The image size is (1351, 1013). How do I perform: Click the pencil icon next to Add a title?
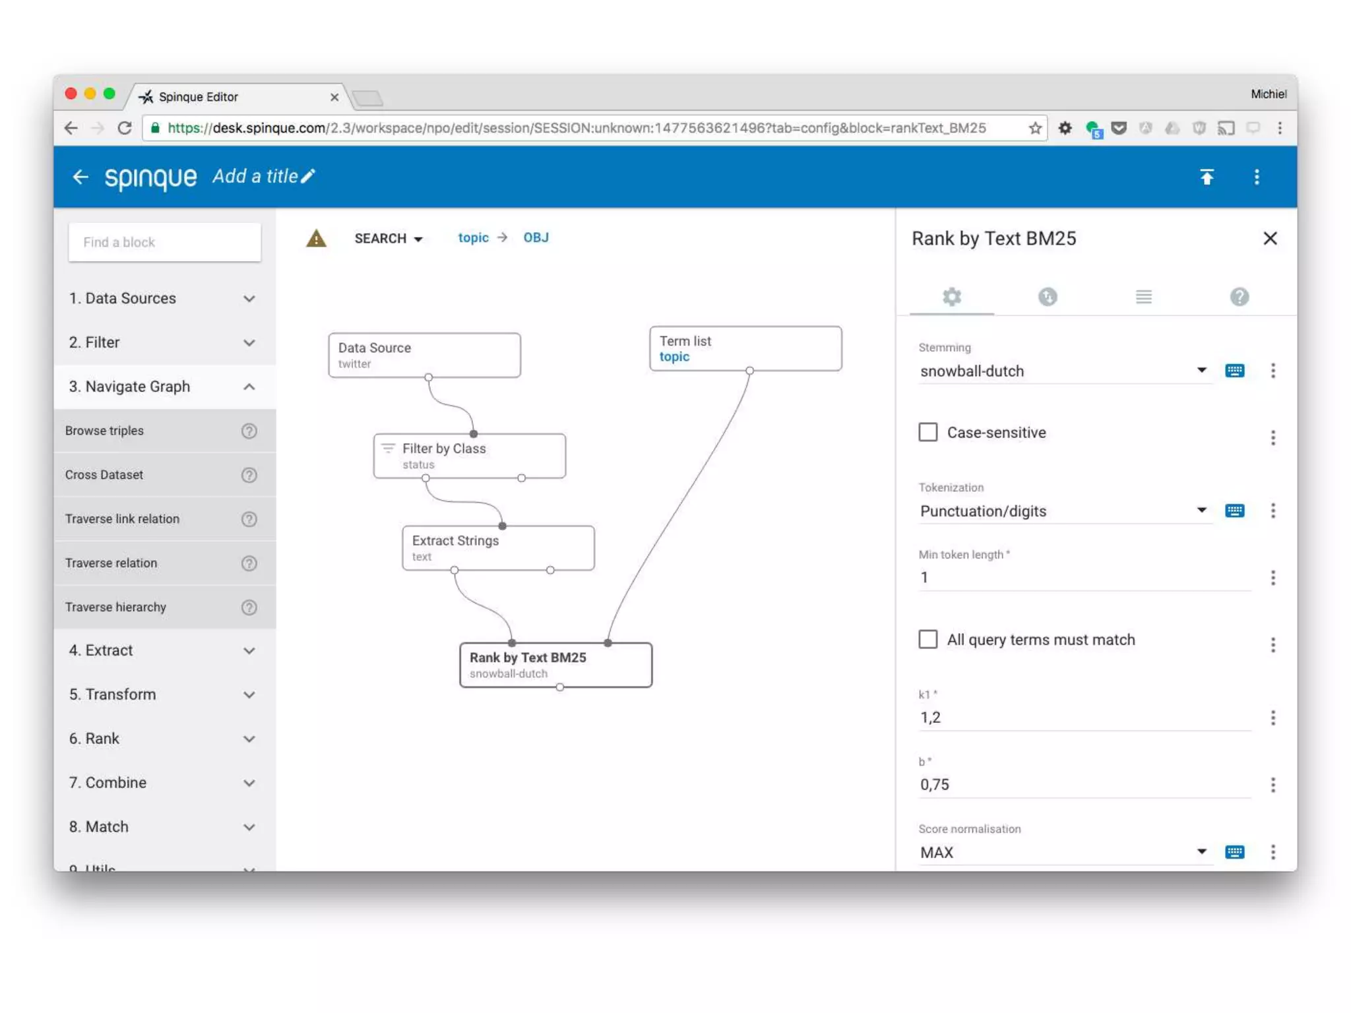pyautogui.click(x=308, y=176)
